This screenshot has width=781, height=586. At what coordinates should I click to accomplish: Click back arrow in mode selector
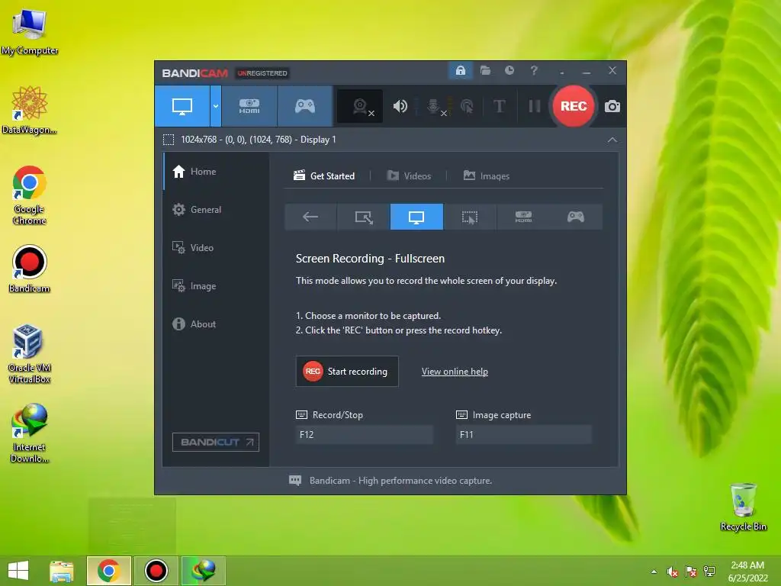[x=310, y=217]
